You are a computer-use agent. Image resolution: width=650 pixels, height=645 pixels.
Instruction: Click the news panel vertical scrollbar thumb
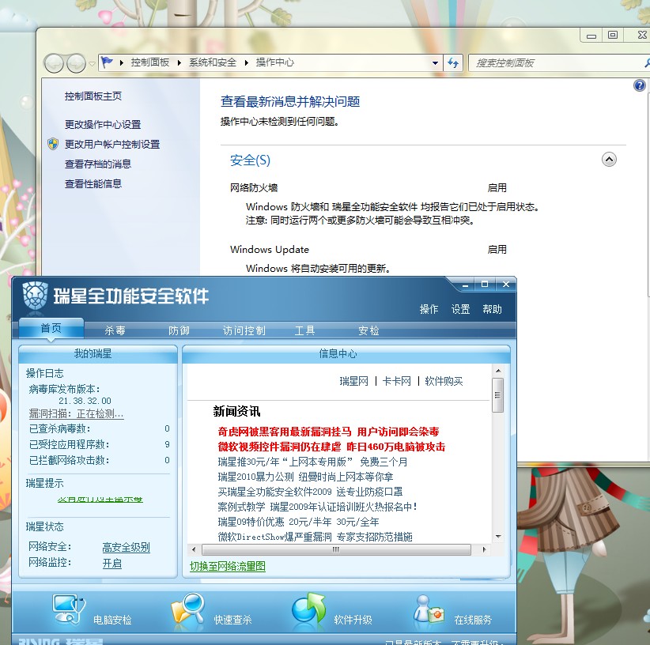498,394
